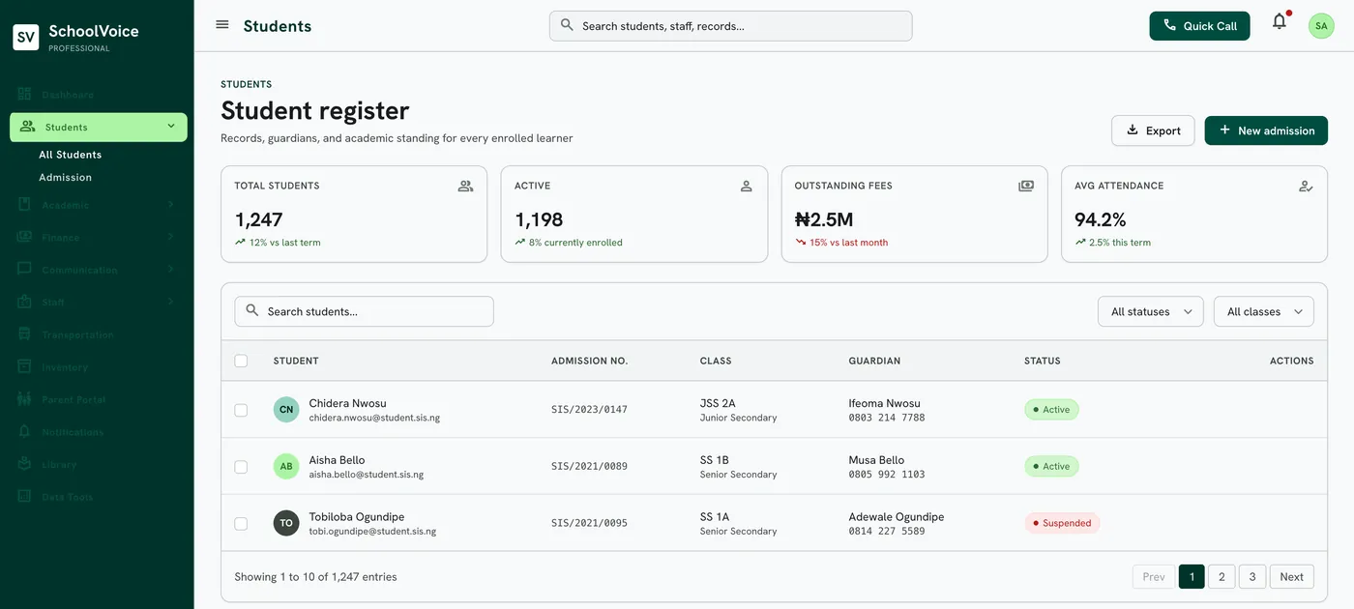
Task: Click the ADMISSION NO. column header
Action: tap(589, 361)
